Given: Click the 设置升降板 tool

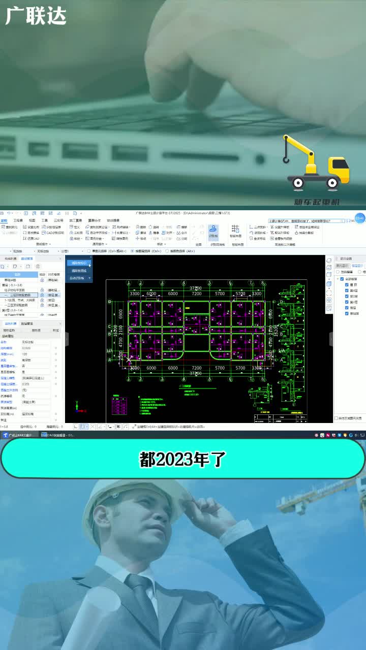Looking at the screenshot, I should coord(280,227).
